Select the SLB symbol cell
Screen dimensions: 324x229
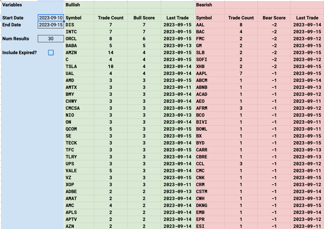pyautogui.click(x=210, y=52)
